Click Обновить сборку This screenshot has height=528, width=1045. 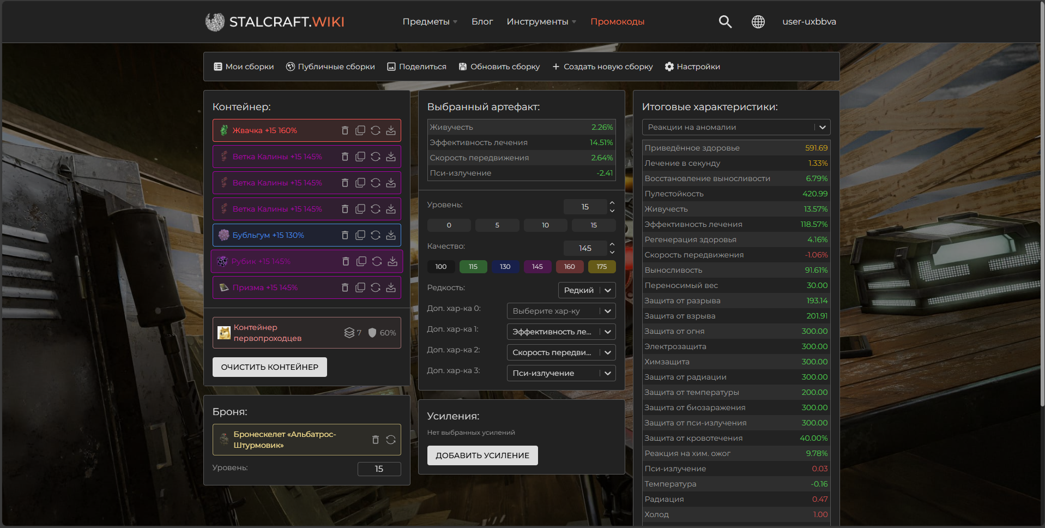499,67
